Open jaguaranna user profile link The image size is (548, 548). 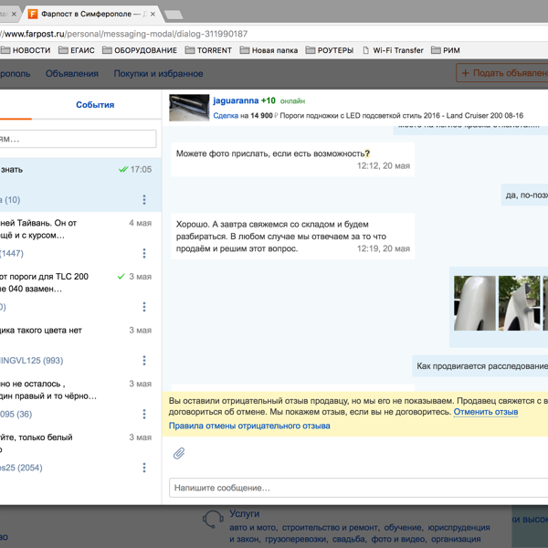point(236,100)
